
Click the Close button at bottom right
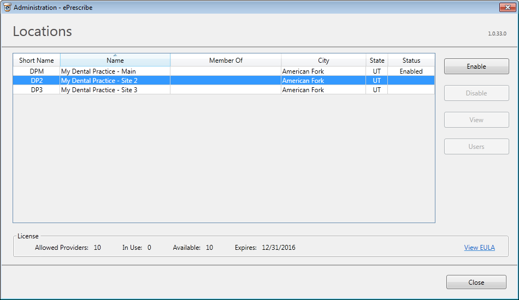pyautogui.click(x=476, y=282)
